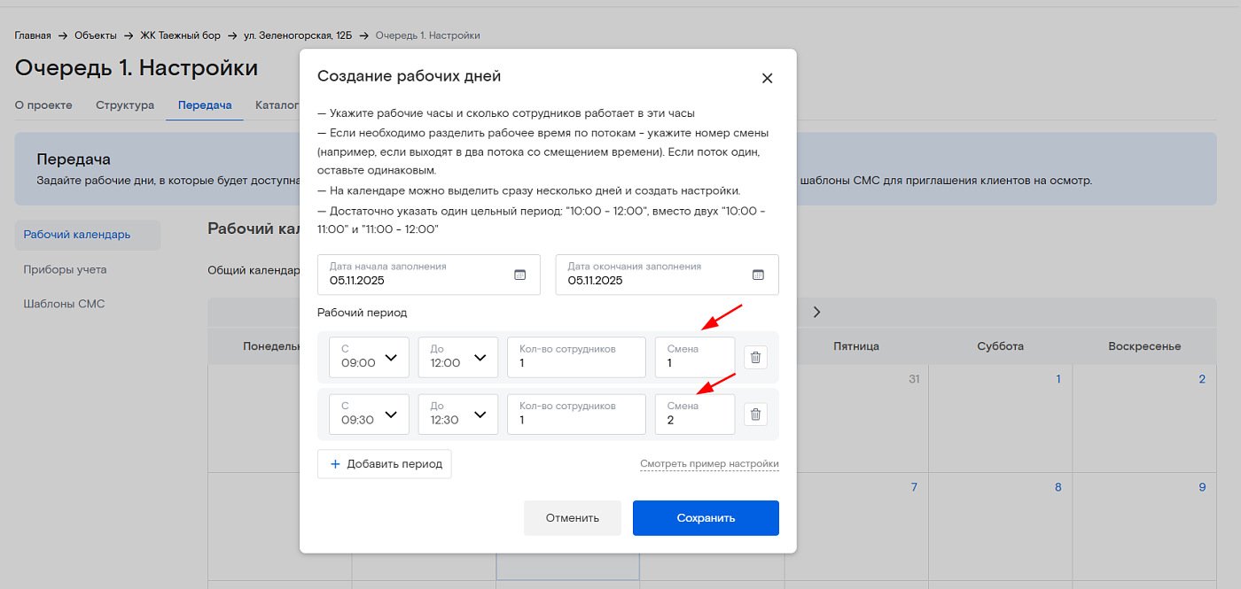This screenshot has width=1241, height=589.
Task: Go to next month using right chevron
Action: click(816, 312)
